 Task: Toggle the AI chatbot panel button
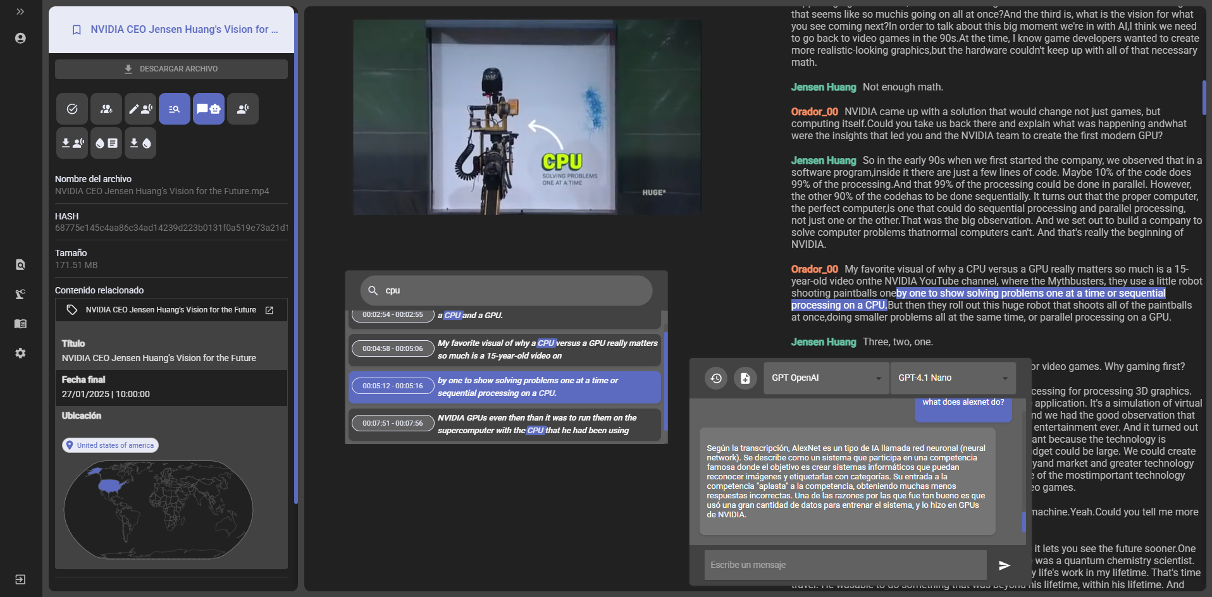click(209, 109)
